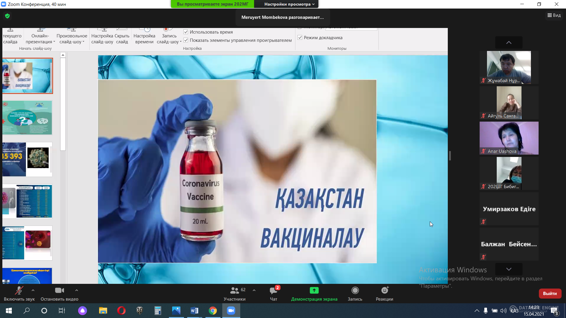566x318 pixels.
Task: Click the green Share Screen icon
Action: click(314, 291)
